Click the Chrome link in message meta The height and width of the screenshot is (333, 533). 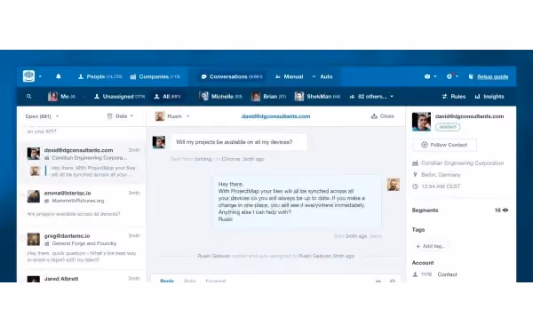(231, 159)
